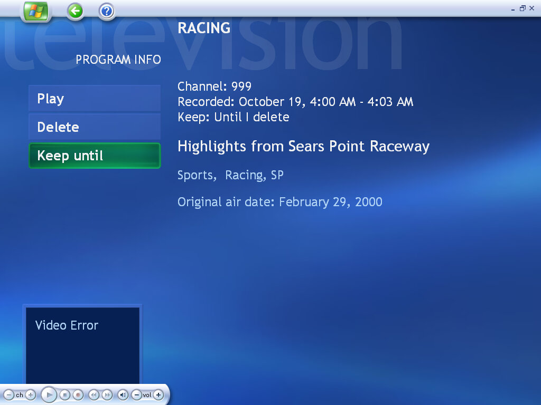
Task: Go back using the green arrow button
Action: 76,11
